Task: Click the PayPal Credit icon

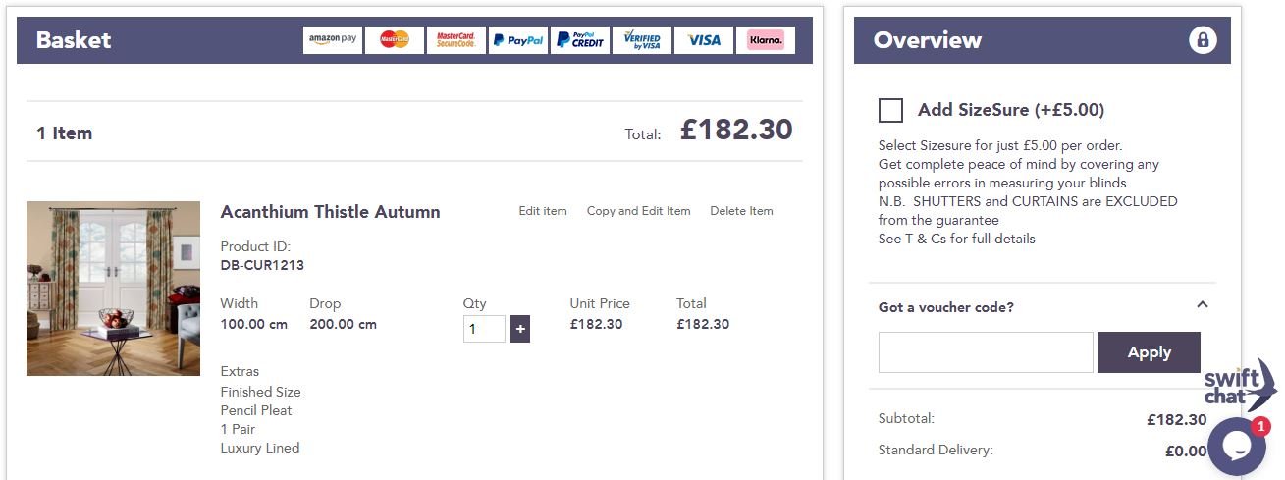Action: 580,40
